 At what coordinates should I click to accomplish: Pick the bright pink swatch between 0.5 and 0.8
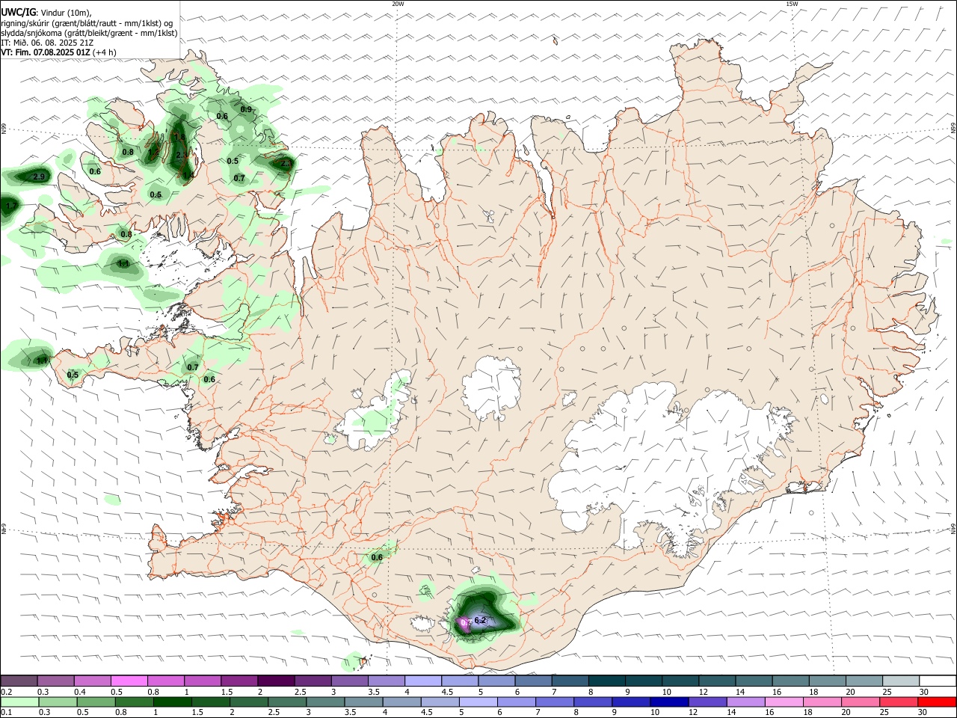(x=129, y=681)
